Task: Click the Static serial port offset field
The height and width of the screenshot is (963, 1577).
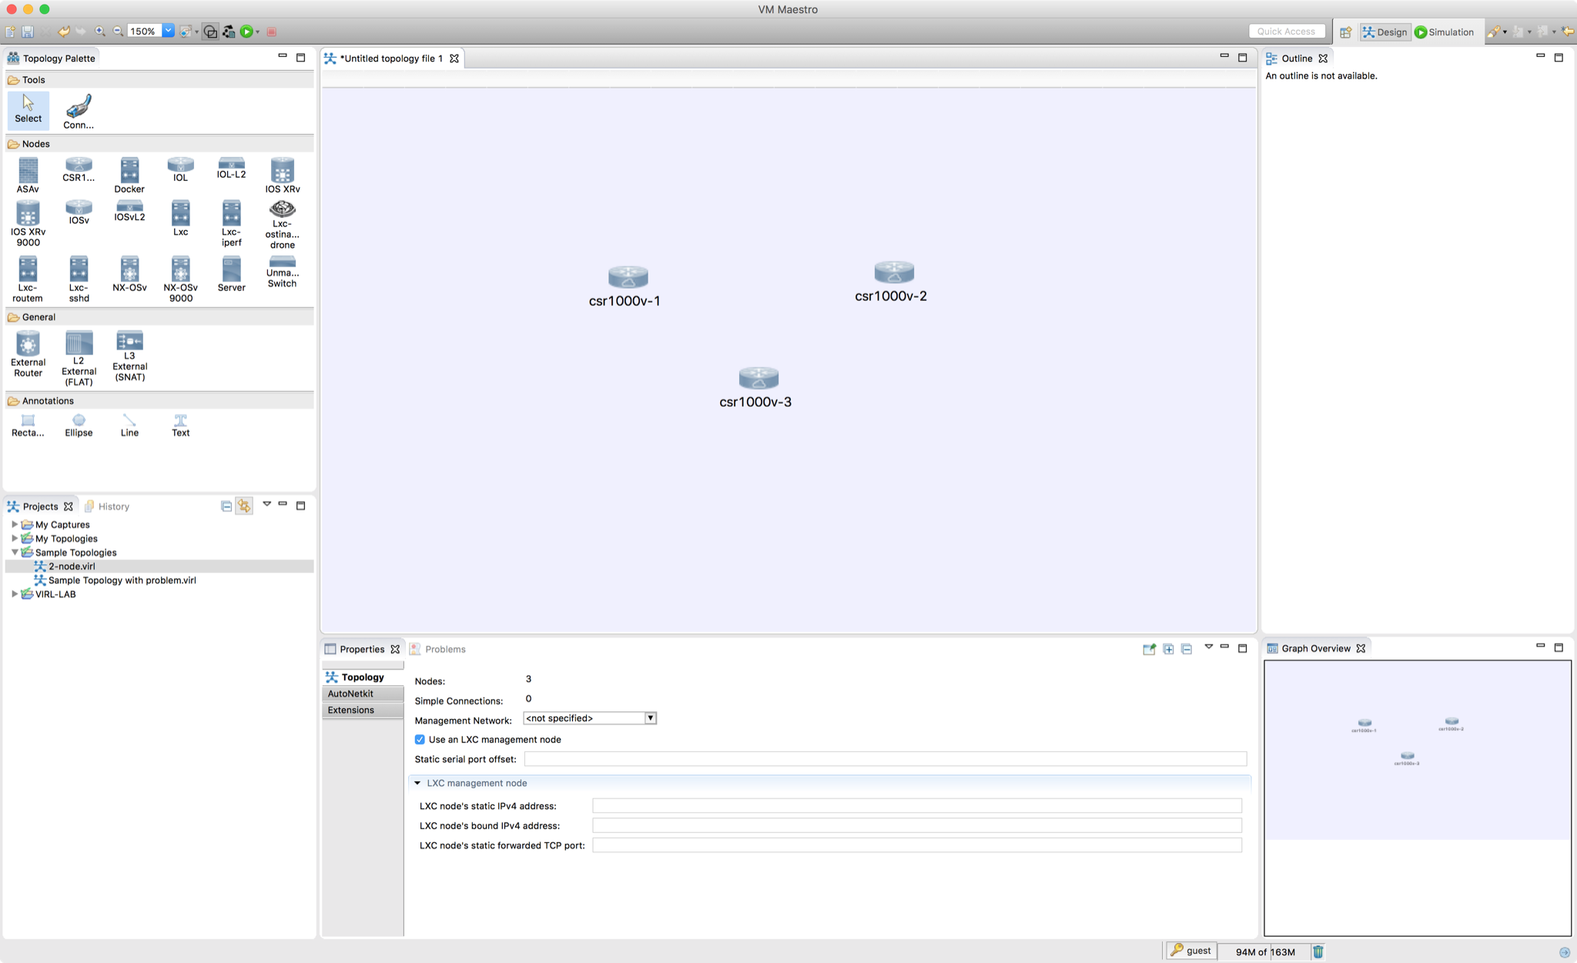Action: point(885,759)
